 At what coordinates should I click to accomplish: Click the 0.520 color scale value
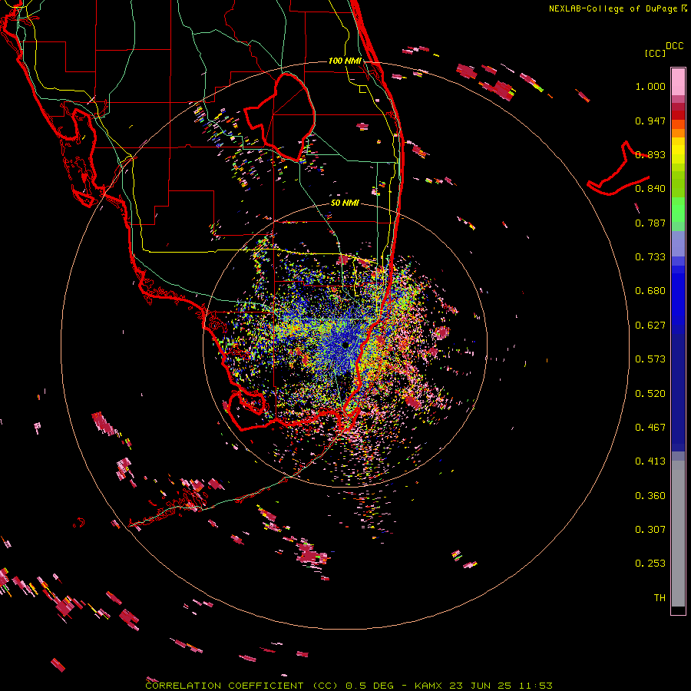(650, 394)
